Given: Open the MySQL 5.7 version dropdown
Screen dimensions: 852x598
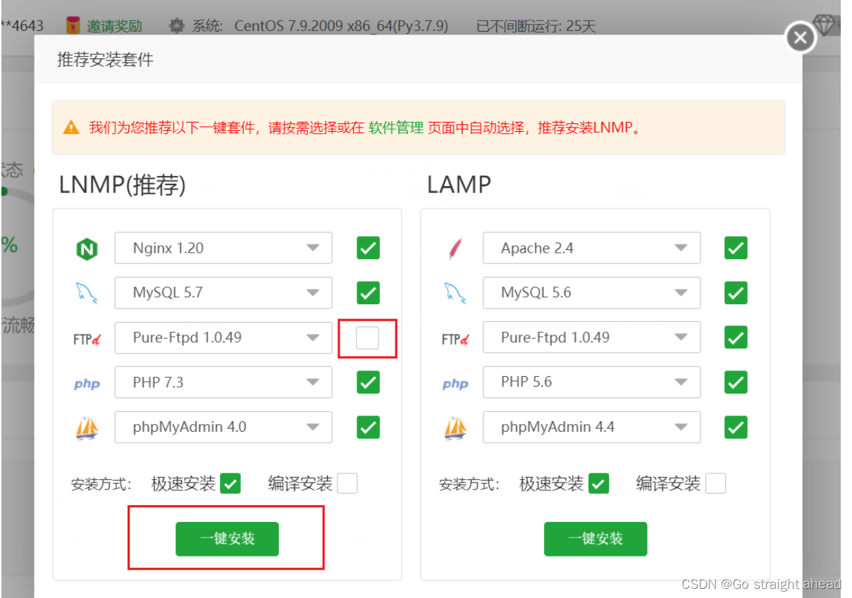Looking at the screenshot, I should click(223, 292).
